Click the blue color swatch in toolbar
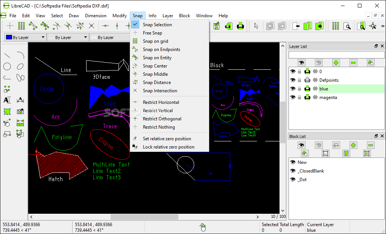The height and width of the screenshot is (234, 386). [x=9, y=37]
